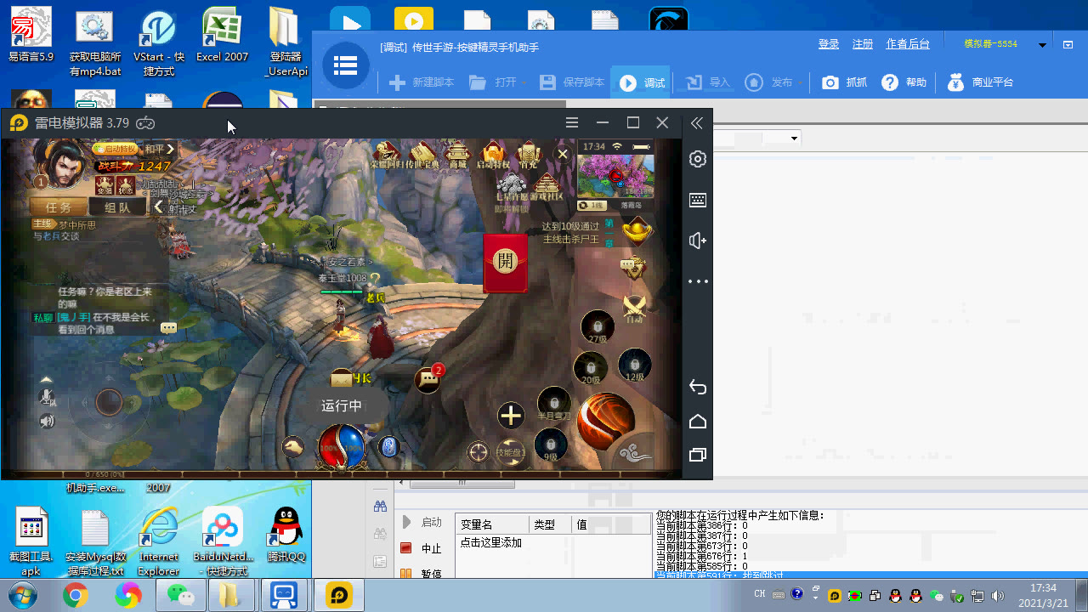Open the 商城 shop icon in game

(457, 155)
